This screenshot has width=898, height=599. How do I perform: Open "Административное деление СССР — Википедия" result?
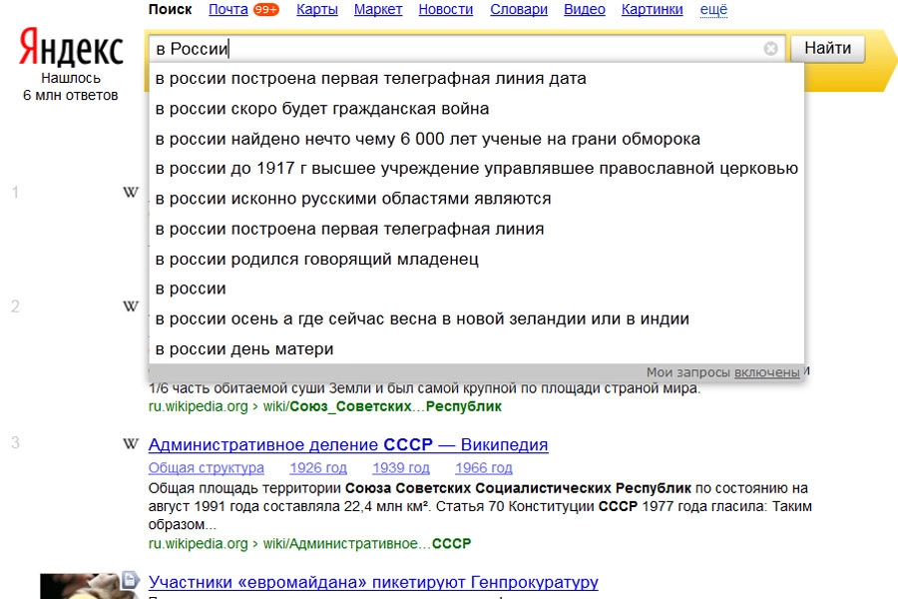coord(348,445)
